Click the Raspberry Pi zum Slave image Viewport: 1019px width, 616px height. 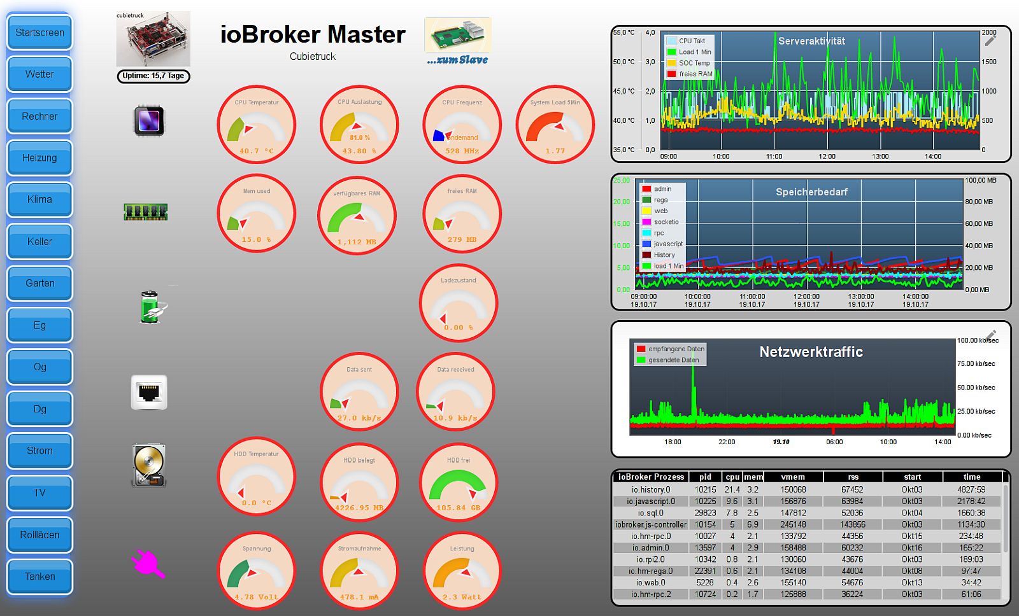pyautogui.click(x=458, y=42)
